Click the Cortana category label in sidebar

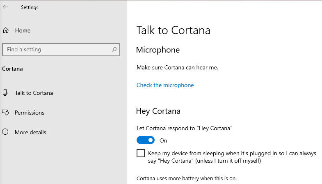[12, 69]
